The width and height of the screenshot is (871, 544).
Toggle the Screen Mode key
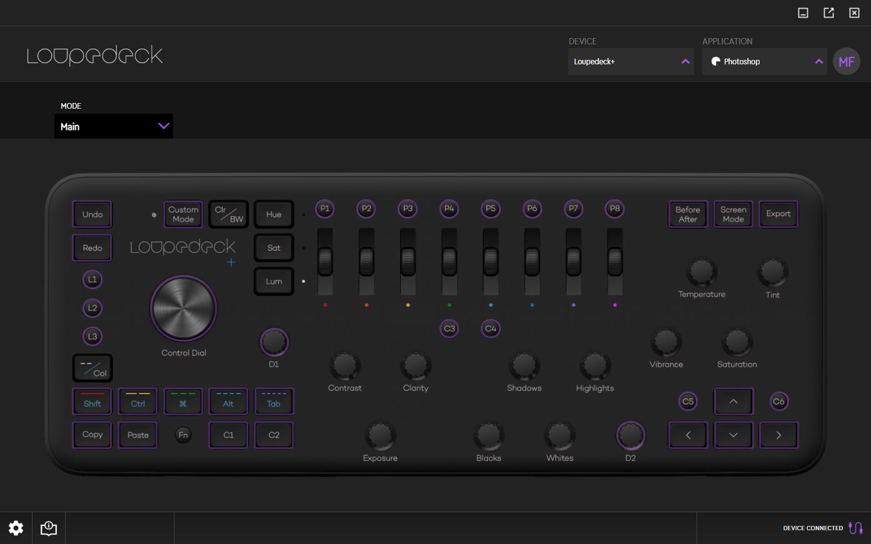(x=733, y=214)
